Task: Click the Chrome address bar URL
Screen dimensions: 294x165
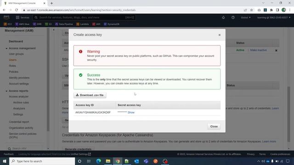Action: (81, 10)
